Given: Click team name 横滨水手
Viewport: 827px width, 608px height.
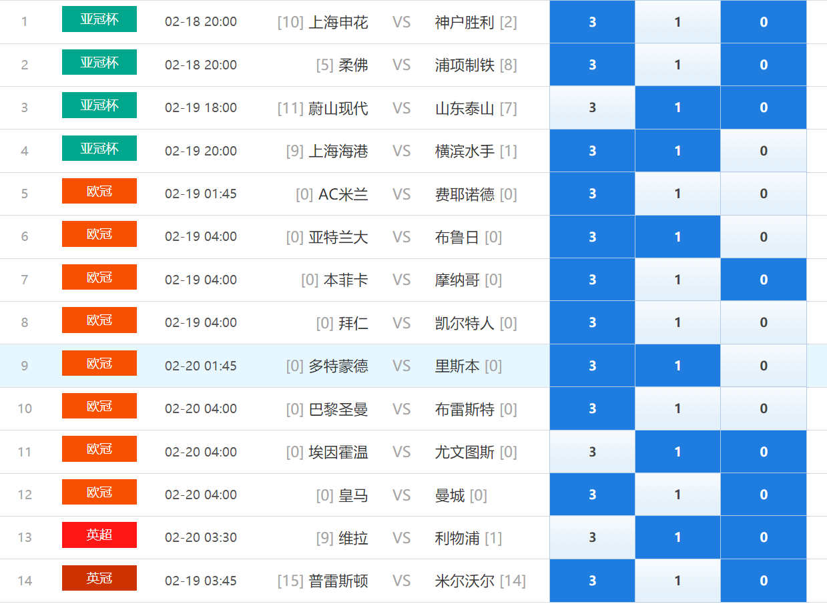Looking at the screenshot, I should [465, 151].
